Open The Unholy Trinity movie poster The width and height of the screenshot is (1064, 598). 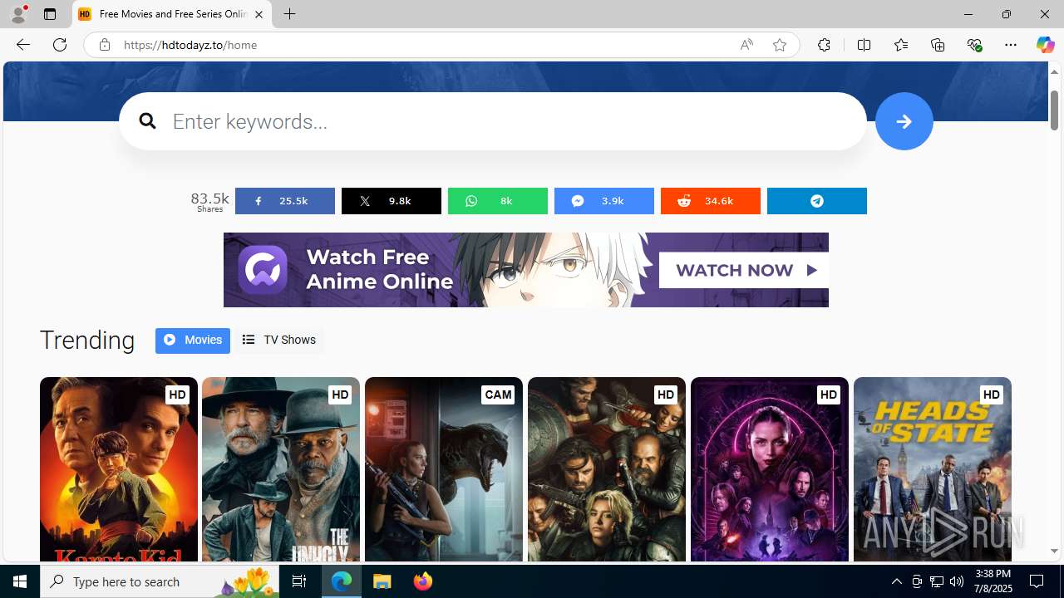tap(281, 469)
